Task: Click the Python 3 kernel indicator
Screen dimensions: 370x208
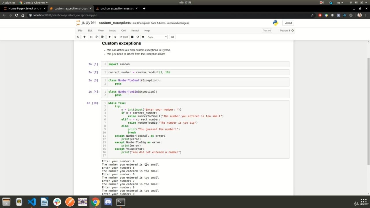Action: pyautogui.click(x=286, y=31)
